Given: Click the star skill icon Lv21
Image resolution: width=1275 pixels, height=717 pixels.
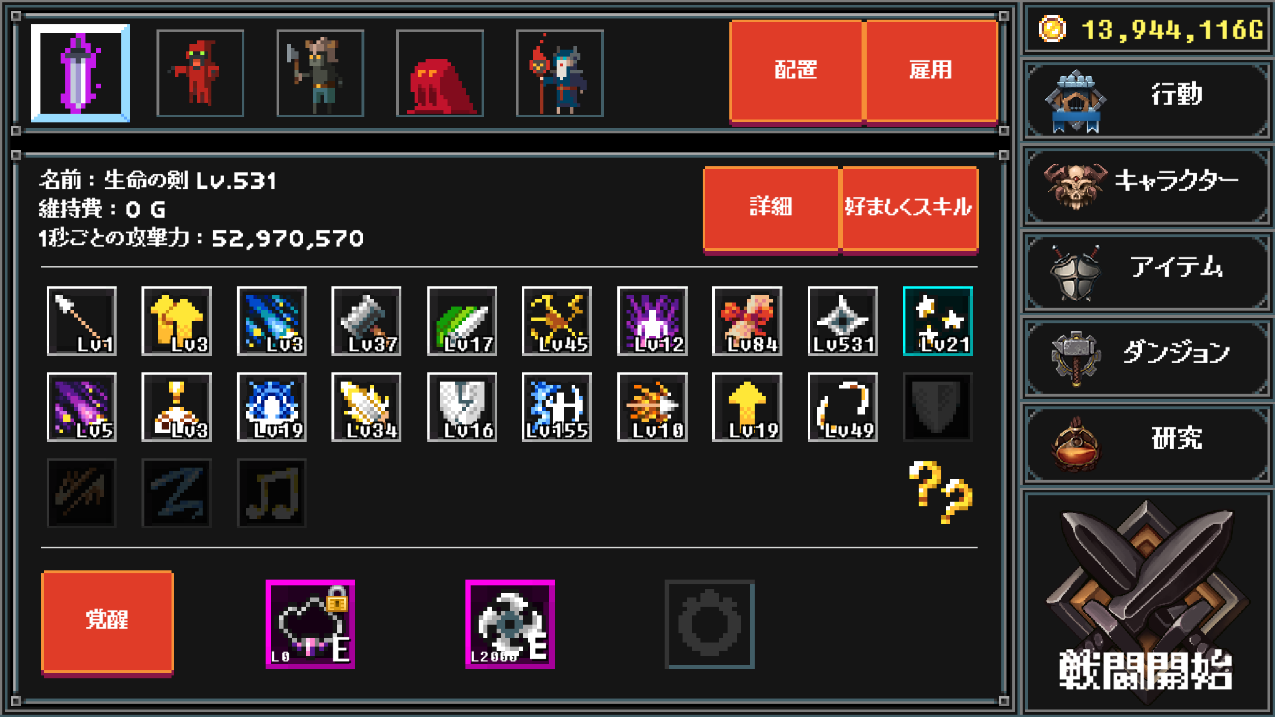Looking at the screenshot, I should coord(938,321).
